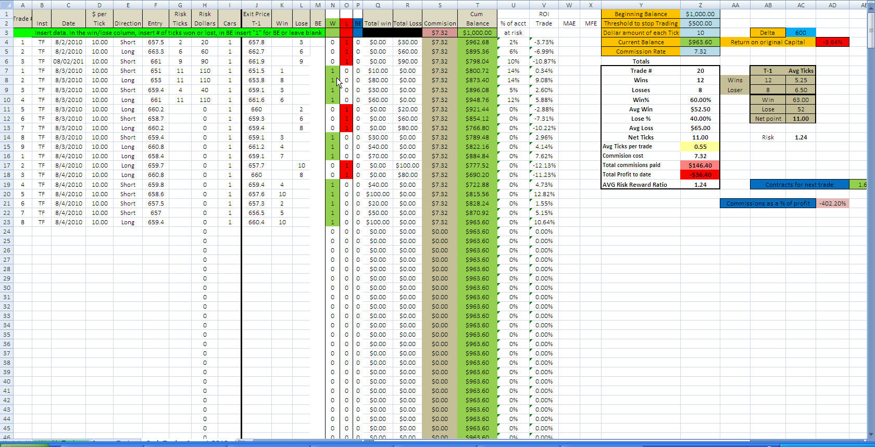Select the yellow 0.55 Avg Ticks cell
The width and height of the screenshot is (875, 447).
[x=700, y=147]
